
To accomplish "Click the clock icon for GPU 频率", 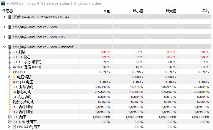I will coord(10,117).
